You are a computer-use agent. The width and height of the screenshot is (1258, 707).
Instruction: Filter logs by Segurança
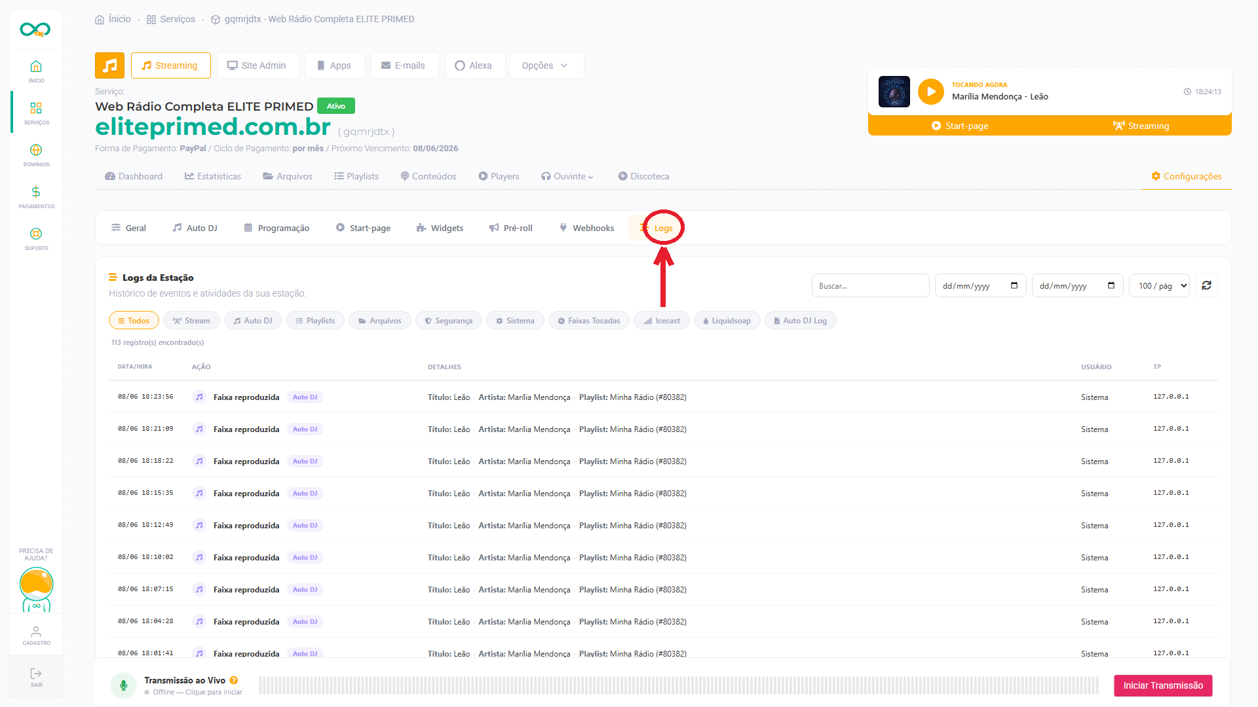449,321
